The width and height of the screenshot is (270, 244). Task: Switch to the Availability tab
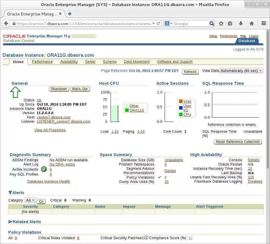69,62
